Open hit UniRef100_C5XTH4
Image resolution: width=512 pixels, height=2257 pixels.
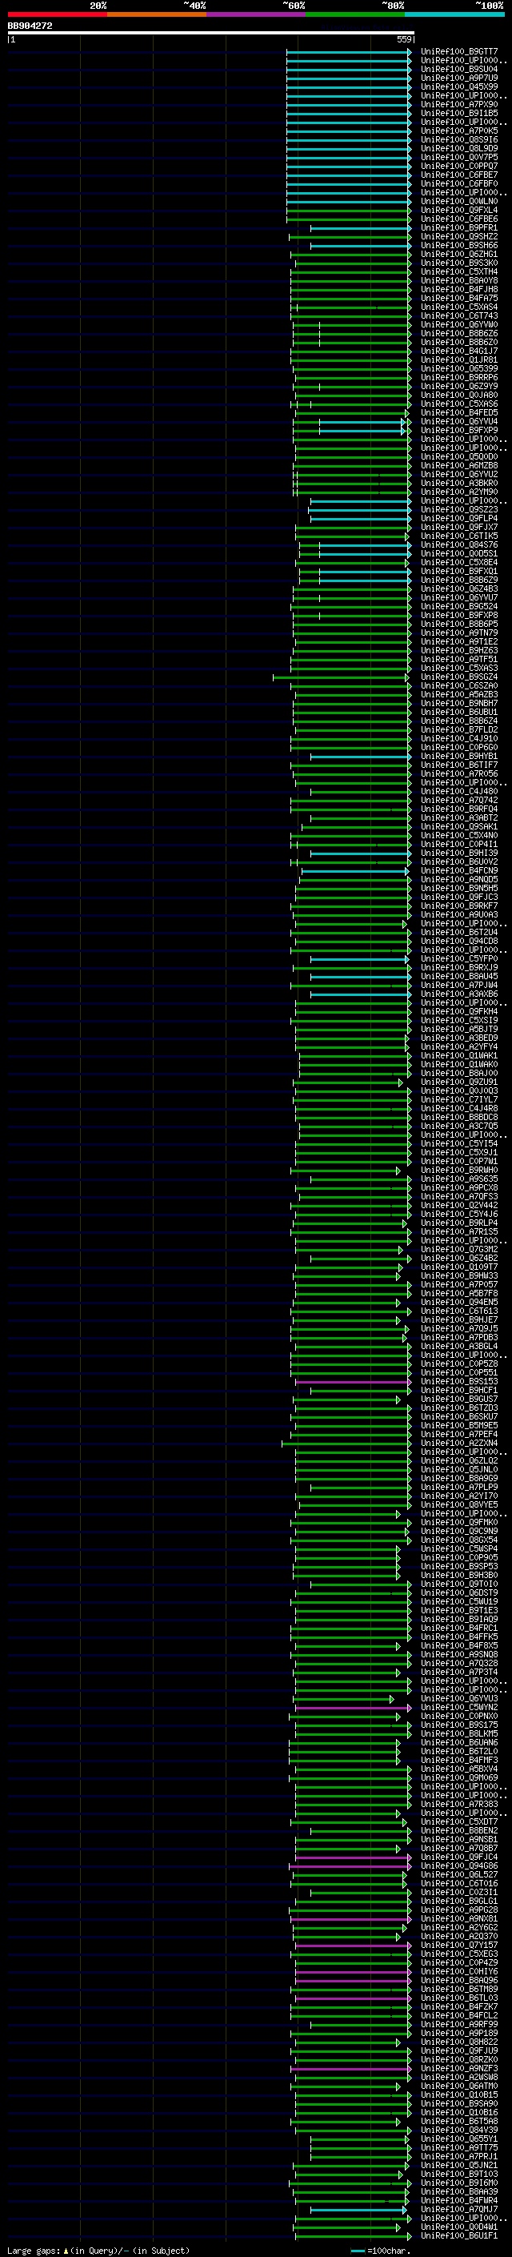[x=458, y=271]
